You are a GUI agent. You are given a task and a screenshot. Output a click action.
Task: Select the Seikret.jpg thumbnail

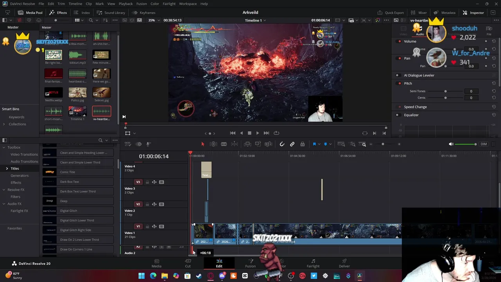(x=101, y=92)
